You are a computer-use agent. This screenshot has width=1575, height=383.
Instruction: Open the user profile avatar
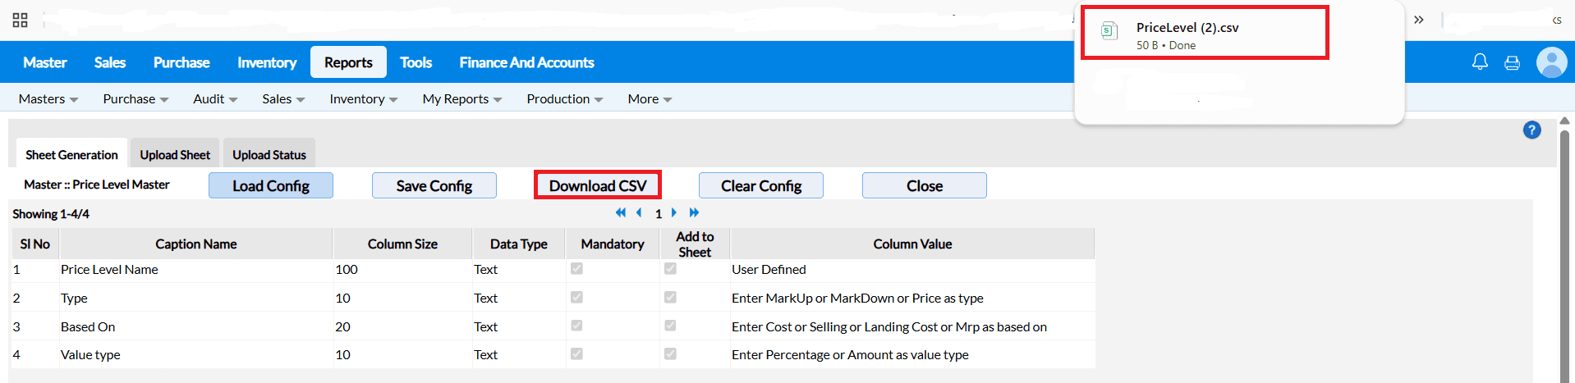(x=1551, y=62)
